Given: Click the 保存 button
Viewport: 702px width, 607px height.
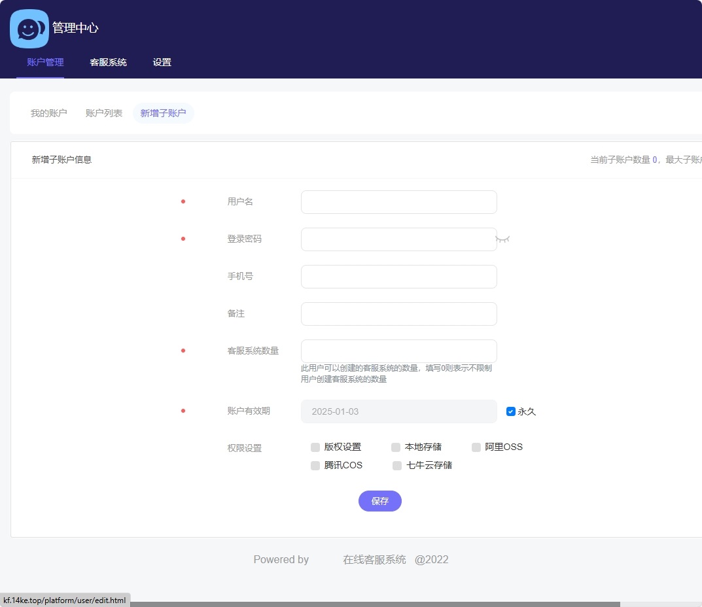Looking at the screenshot, I should click(380, 501).
